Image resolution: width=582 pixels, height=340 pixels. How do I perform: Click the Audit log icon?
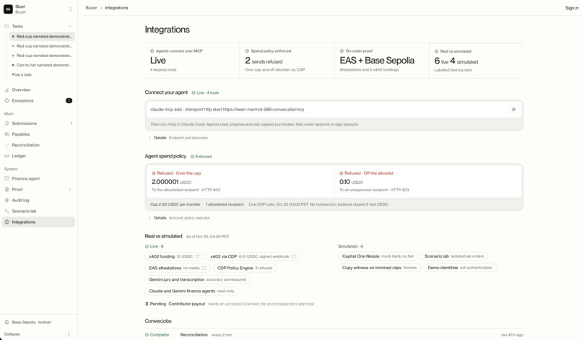(x=6, y=201)
